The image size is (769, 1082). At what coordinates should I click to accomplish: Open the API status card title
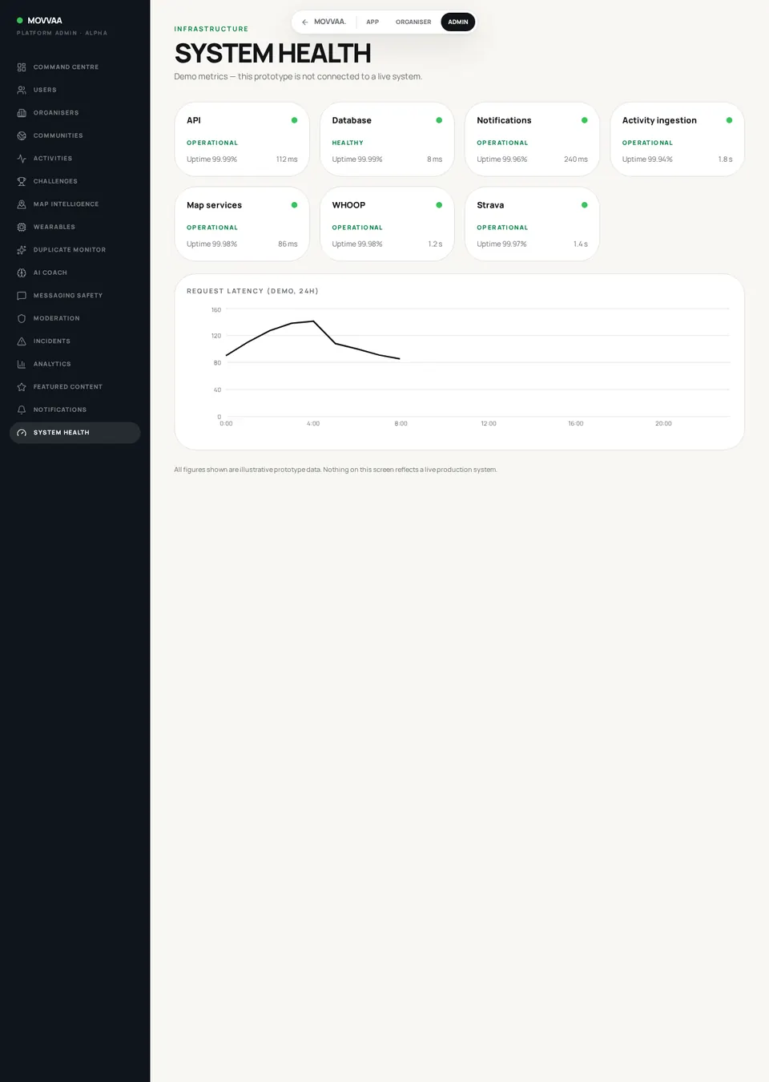click(x=194, y=120)
